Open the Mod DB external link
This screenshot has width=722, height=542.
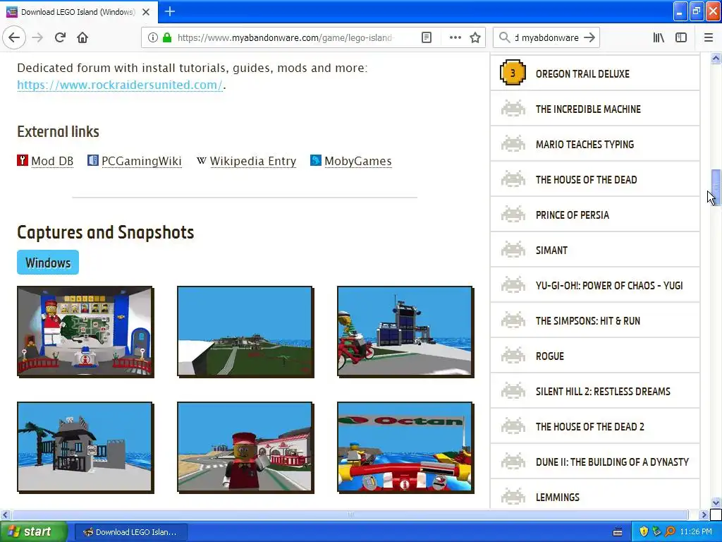[52, 161]
